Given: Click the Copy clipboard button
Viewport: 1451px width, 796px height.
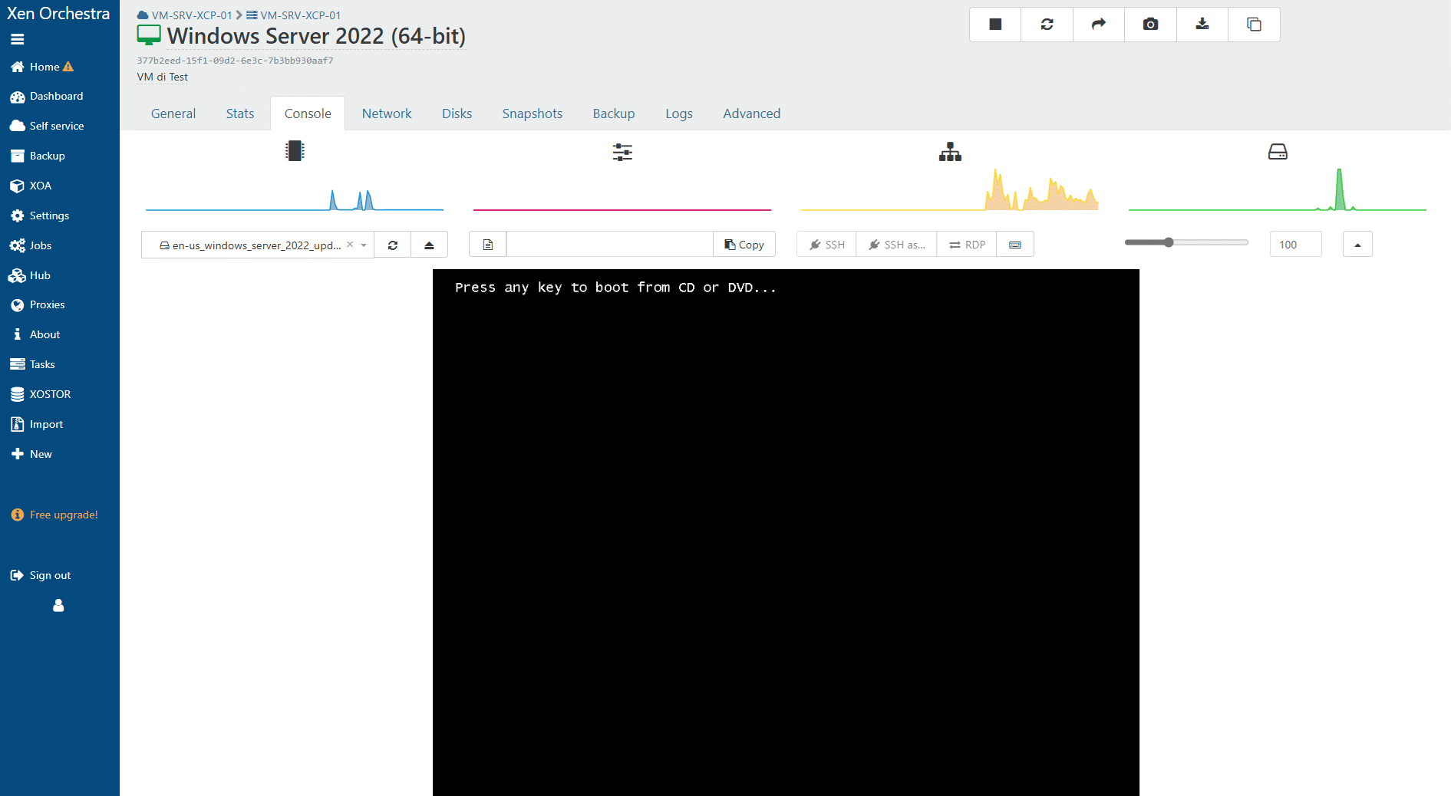Looking at the screenshot, I should [x=744, y=245].
